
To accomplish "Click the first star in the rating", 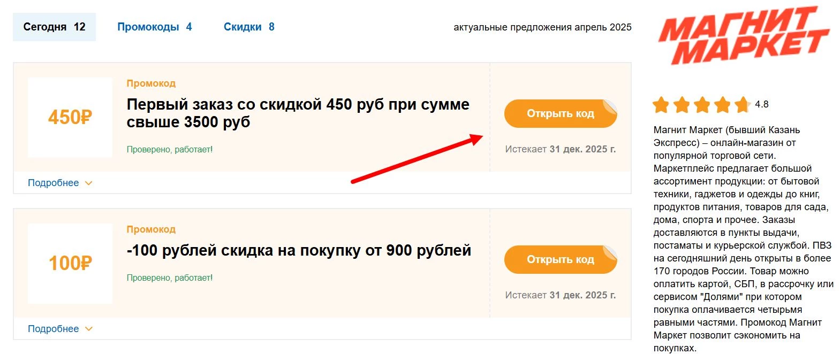I will [x=661, y=105].
